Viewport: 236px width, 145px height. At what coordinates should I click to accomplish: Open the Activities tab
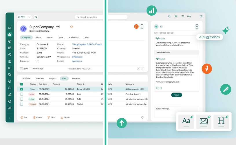pos(26,79)
